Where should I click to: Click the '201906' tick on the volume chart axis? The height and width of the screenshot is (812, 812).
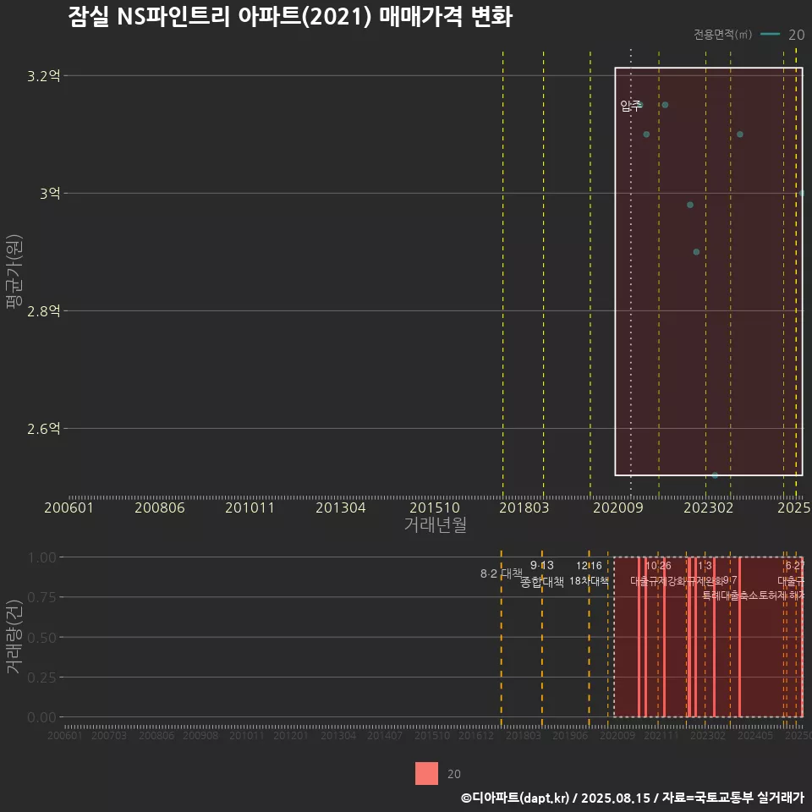[x=569, y=735]
